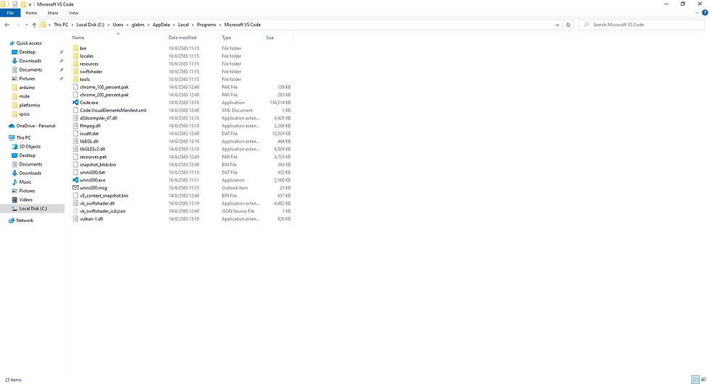
Task: Select snapshot_blob.bin file
Action: [98, 164]
